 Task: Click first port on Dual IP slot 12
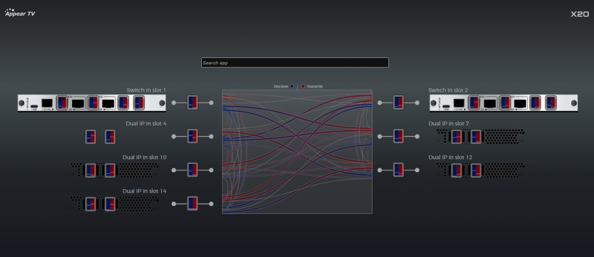pyautogui.click(x=457, y=171)
